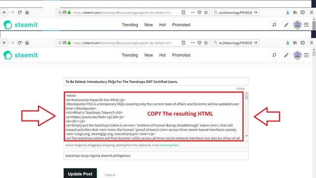Click the lower steemit logo
The height and width of the screenshot is (178, 316).
21,55
